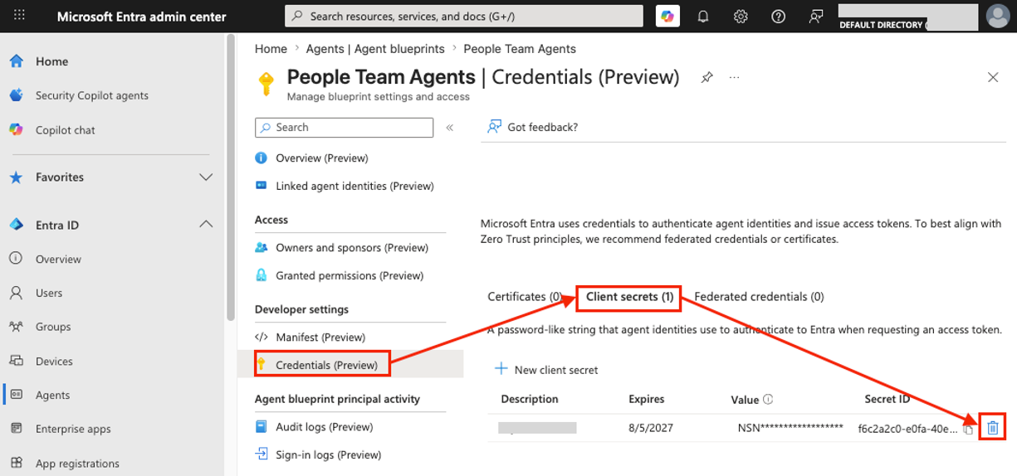
Task: Click the Expires column header
Action: click(647, 399)
